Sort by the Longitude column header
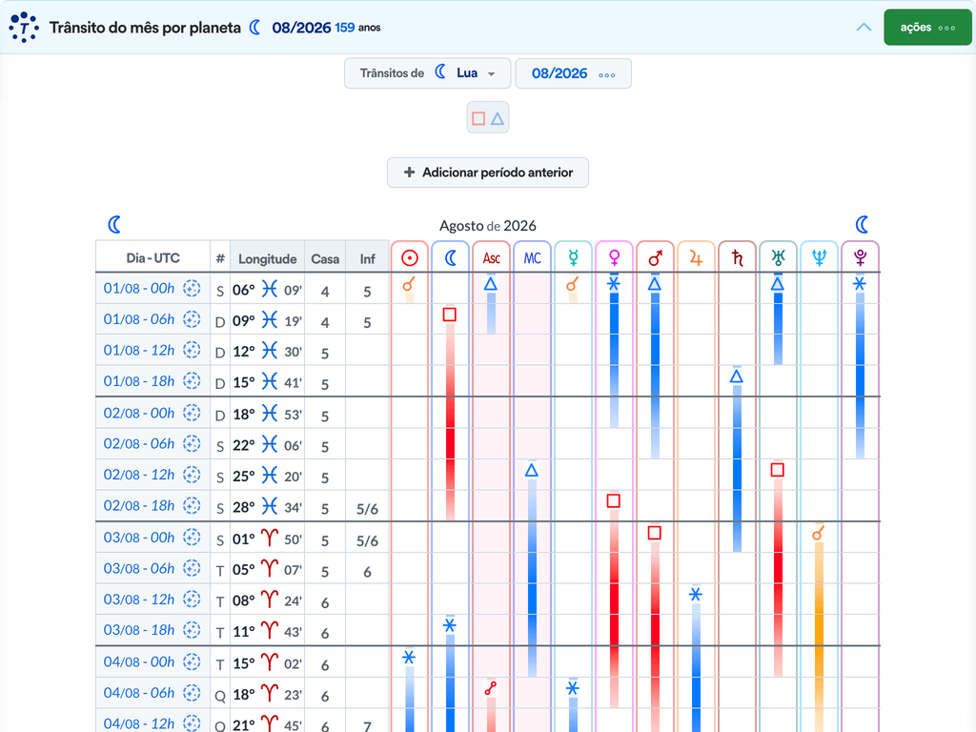Viewport: 976px width, 732px height. pyautogui.click(x=267, y=258)
